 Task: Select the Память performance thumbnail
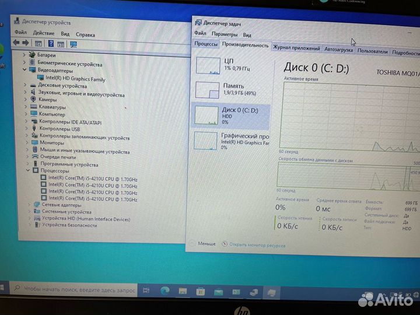click(x=207, y=90)
